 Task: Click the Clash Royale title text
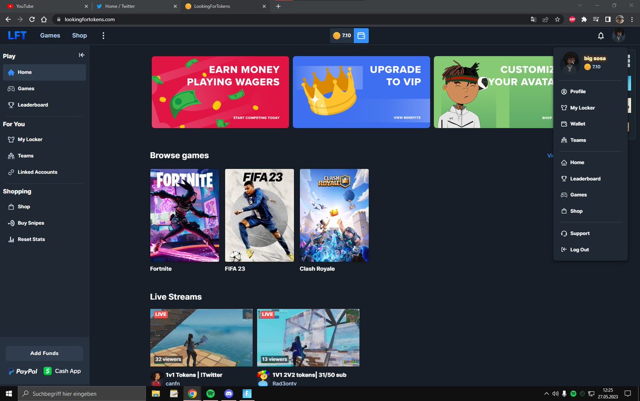[x=317, y=269]
